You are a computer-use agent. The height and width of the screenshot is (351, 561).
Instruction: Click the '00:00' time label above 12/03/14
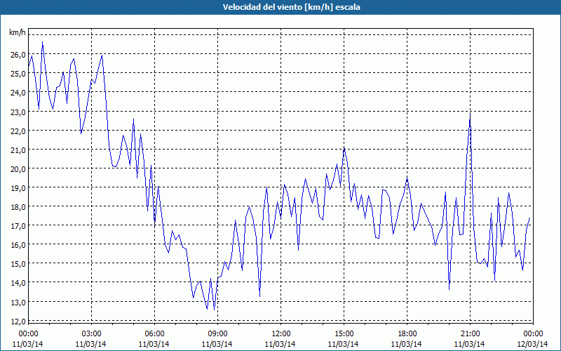click(x=533, y=334)
